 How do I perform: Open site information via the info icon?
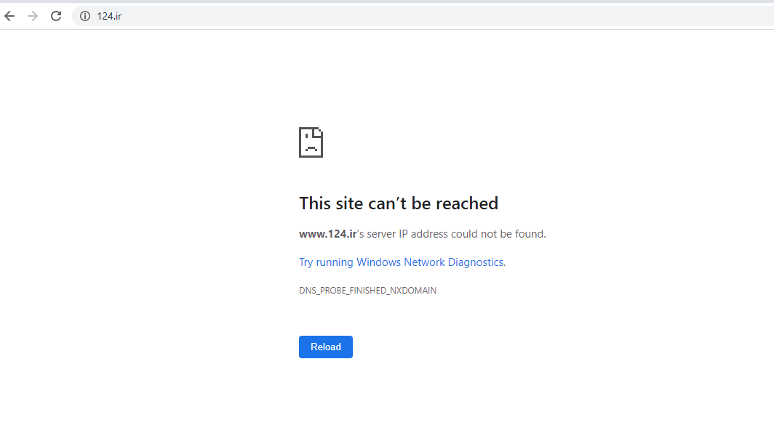pos(85,16)
